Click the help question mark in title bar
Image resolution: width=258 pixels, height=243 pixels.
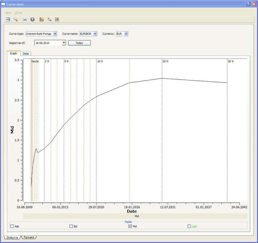(x=248, y=4)
